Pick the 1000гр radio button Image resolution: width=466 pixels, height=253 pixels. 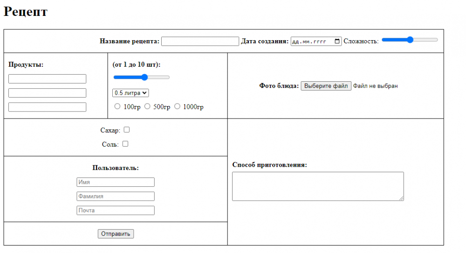pos(177,106)
